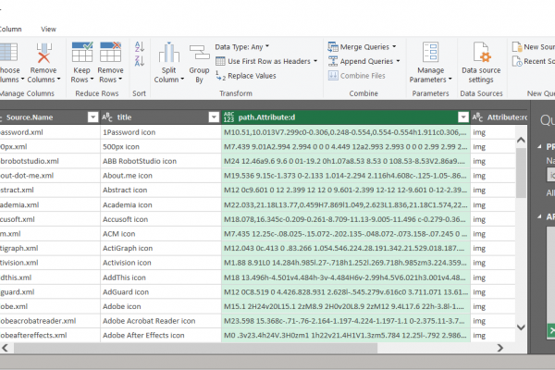The image size is (555, 370).
Task: Click the vertical scrollbar down arrow
Action: pos(521,327)
